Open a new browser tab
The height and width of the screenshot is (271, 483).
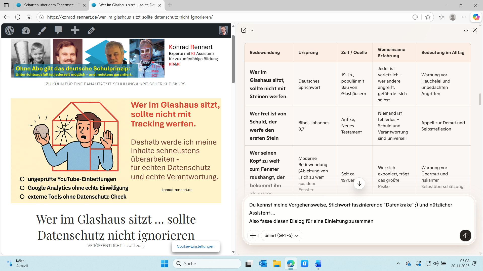click(x=170, y=5)
